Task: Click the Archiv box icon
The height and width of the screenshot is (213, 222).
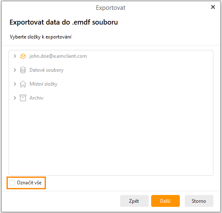Action: tap(23, 98)
